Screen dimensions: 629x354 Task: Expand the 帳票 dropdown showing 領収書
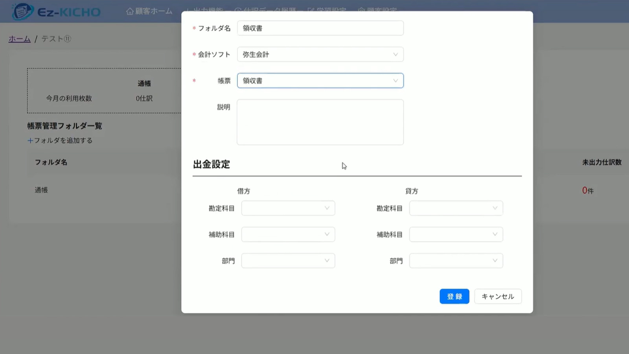click(320, 81)
